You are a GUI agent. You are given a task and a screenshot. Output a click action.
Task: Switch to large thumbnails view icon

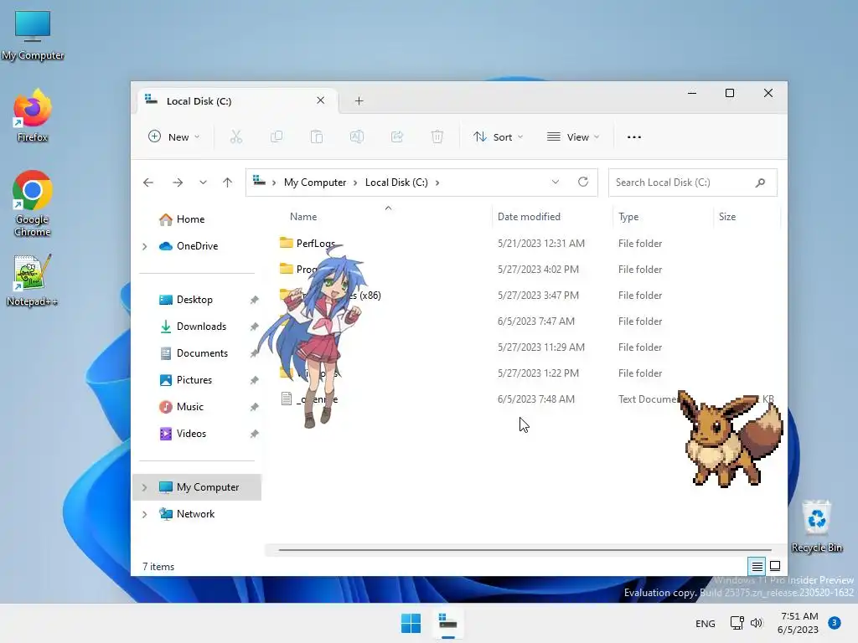(775, 567)
